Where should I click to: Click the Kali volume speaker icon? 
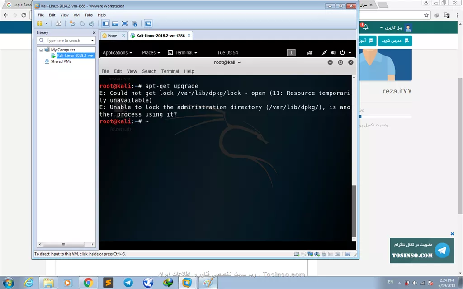(x=333, y=52)
